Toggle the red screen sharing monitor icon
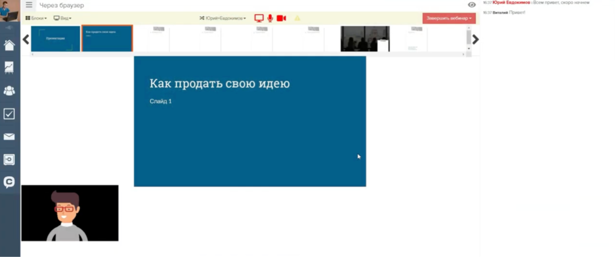This screenshot has height=257, width=615. 259,18
